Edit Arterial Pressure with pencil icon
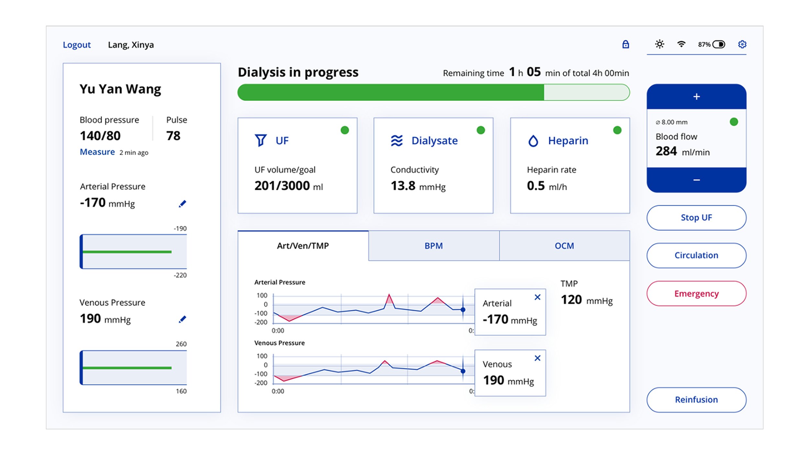Viewport: 809px width, 455px height. 183,204
